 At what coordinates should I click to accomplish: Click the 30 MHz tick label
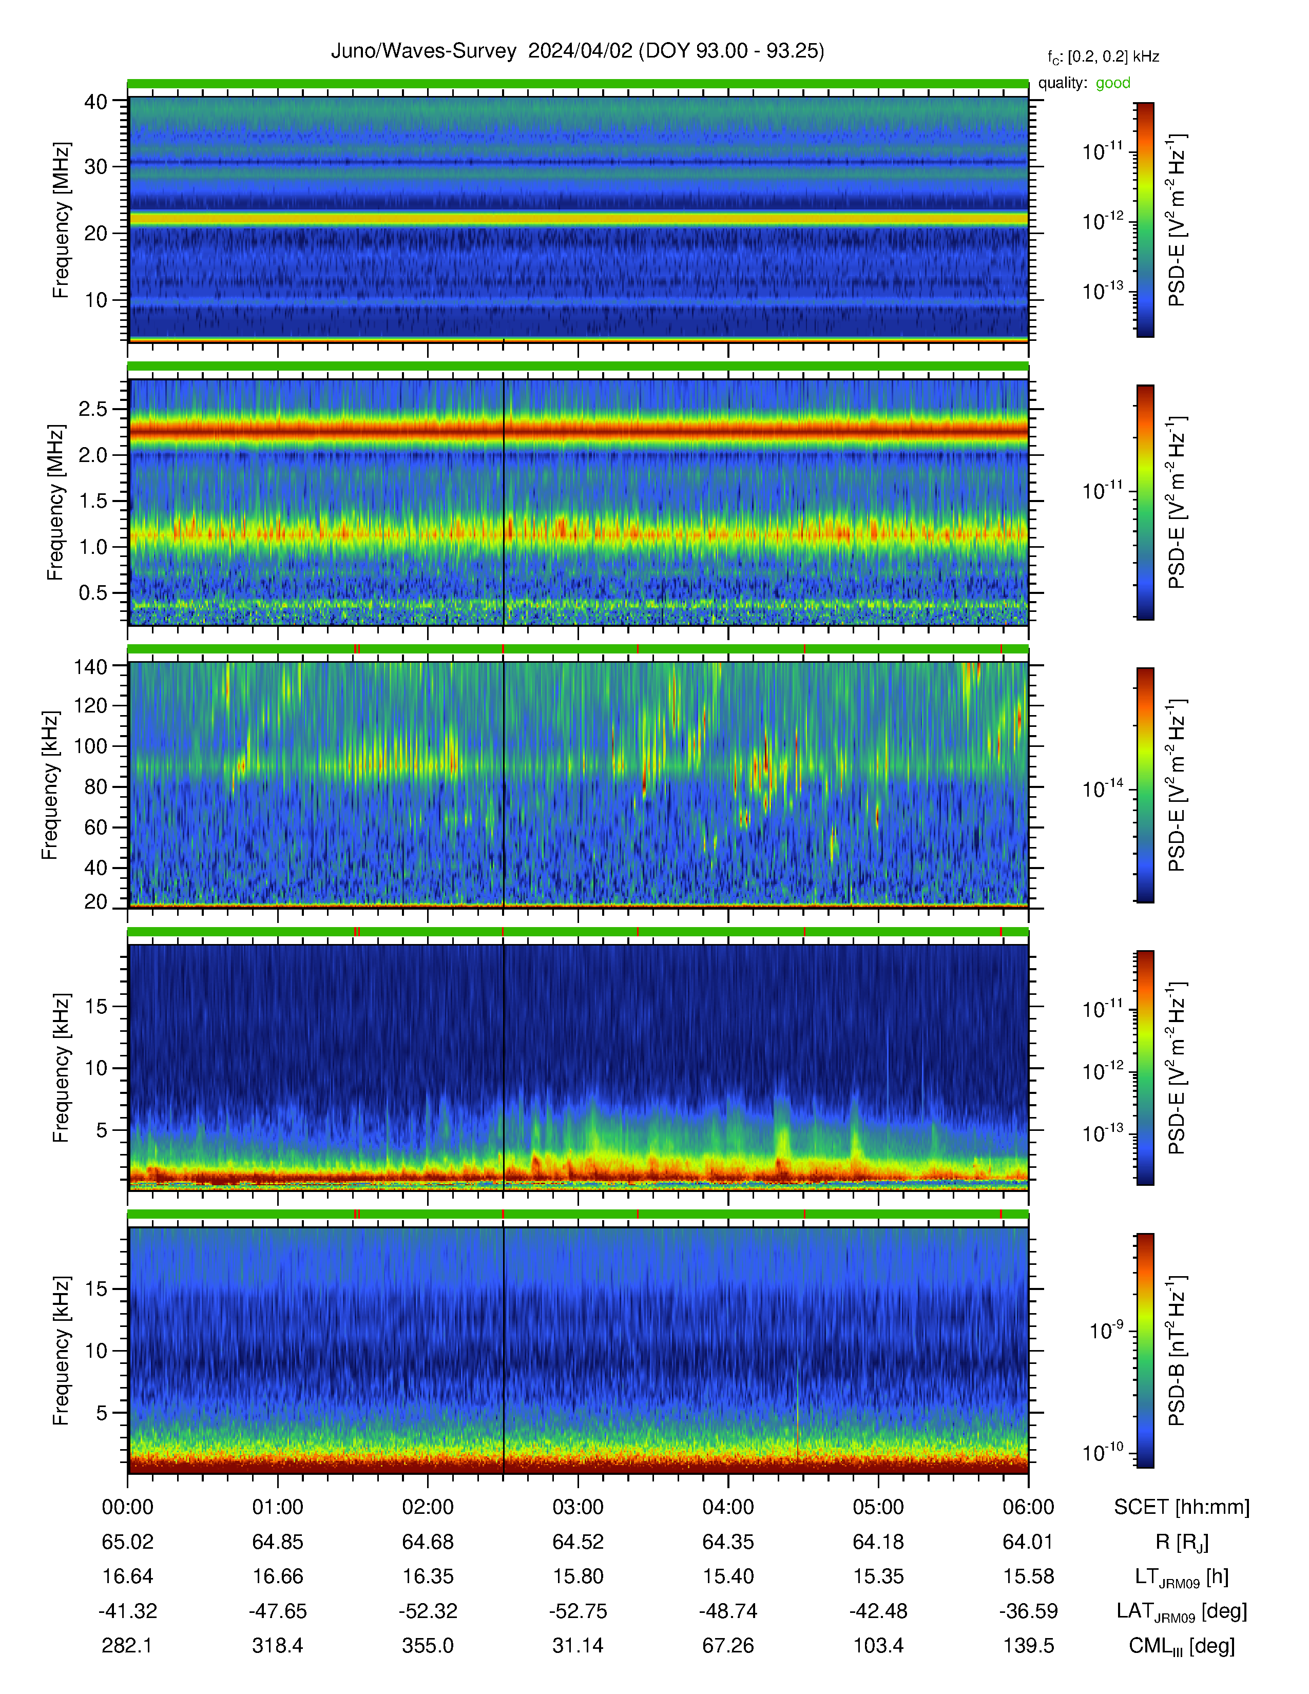(x=95, y=167)
